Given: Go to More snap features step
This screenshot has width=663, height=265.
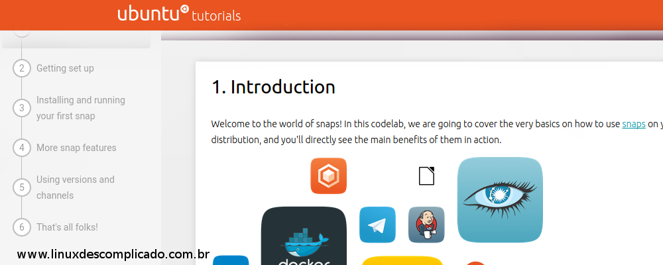Looking at the screenshot, I should [76, 148].
